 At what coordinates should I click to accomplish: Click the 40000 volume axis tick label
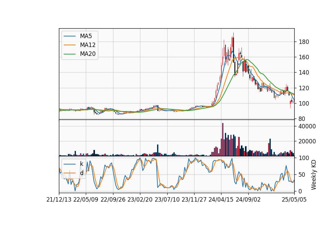[x=307, y=126]
